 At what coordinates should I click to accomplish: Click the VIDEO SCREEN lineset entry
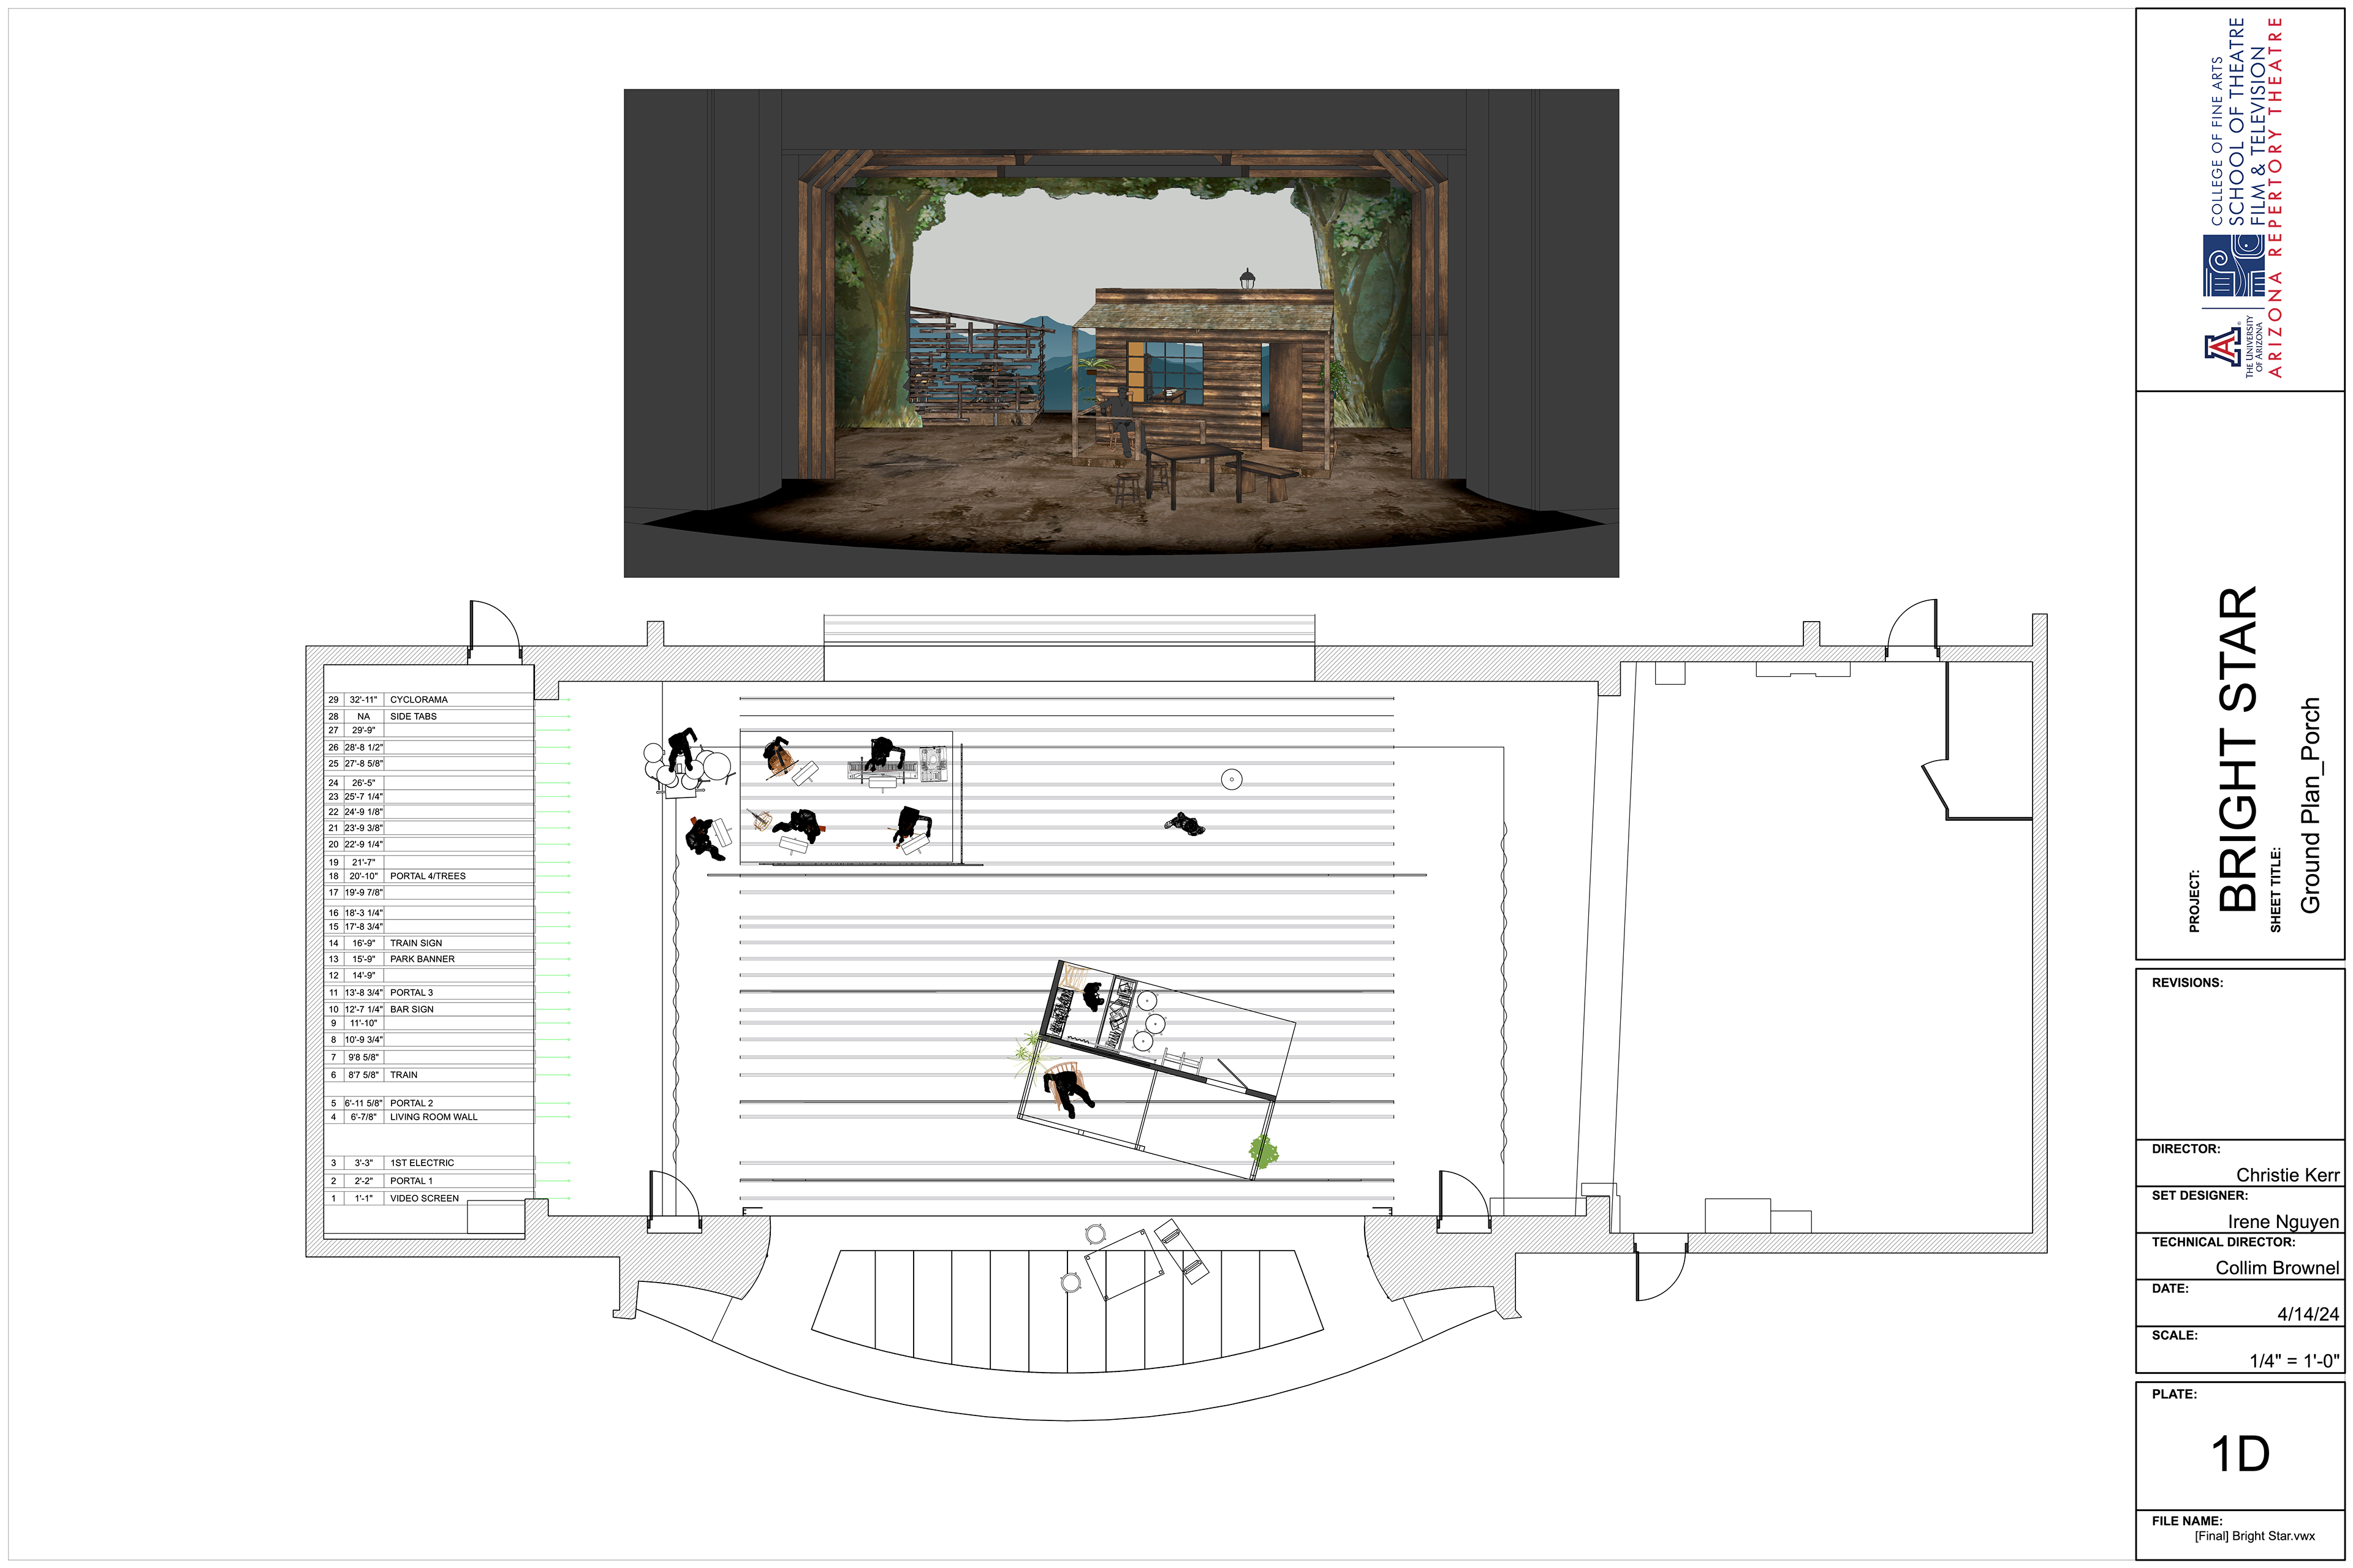coord(424,1198)
